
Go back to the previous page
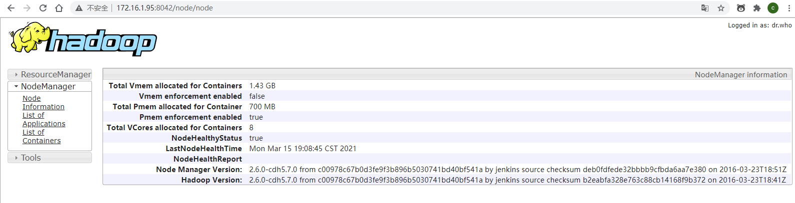tap(11, 8)
